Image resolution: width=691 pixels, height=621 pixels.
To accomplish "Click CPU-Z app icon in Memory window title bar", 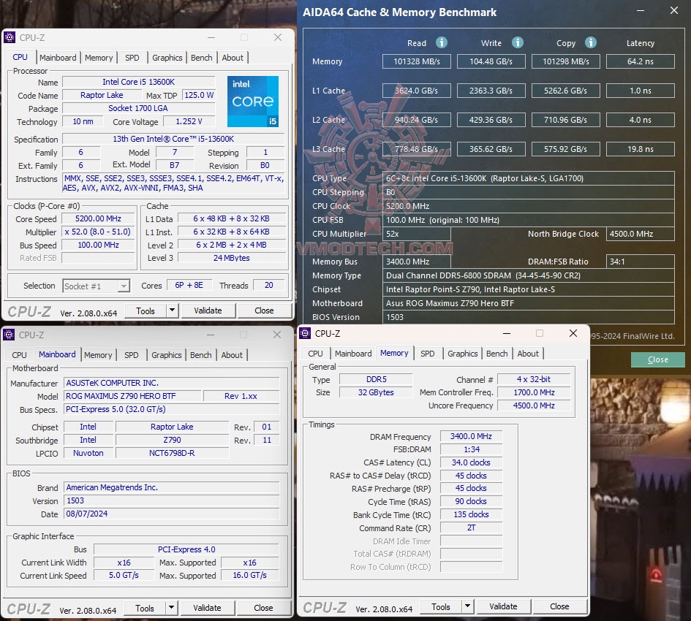I will coord(305,333).
